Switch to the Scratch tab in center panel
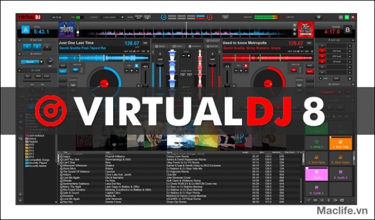 click(195, 46)
